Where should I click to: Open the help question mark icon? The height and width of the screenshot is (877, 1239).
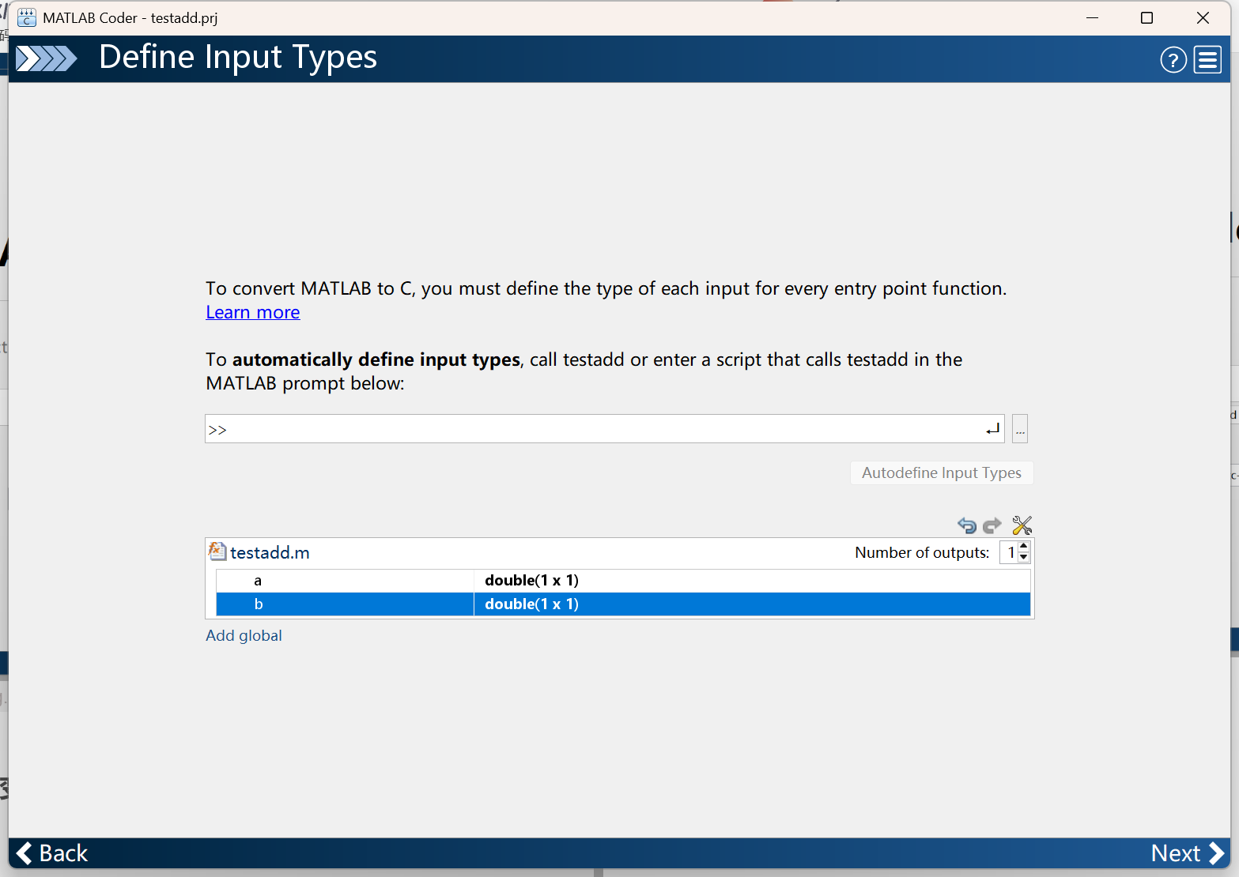click(x=1173, y=59)
